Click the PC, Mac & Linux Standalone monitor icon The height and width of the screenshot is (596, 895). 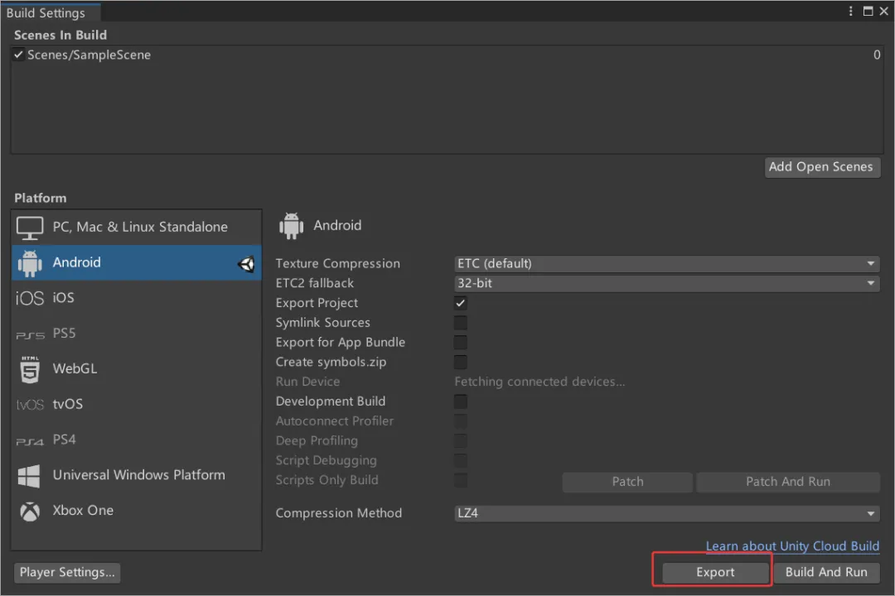[30, 228]
